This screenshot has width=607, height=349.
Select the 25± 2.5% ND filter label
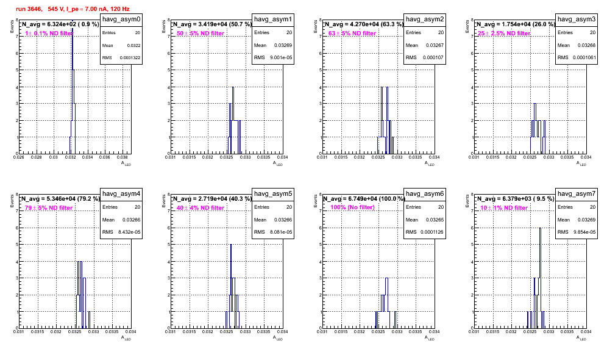coord(504,34)
